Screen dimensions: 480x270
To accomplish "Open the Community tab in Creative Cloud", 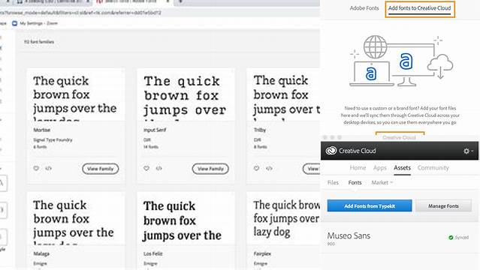I will tap(433, 167).
